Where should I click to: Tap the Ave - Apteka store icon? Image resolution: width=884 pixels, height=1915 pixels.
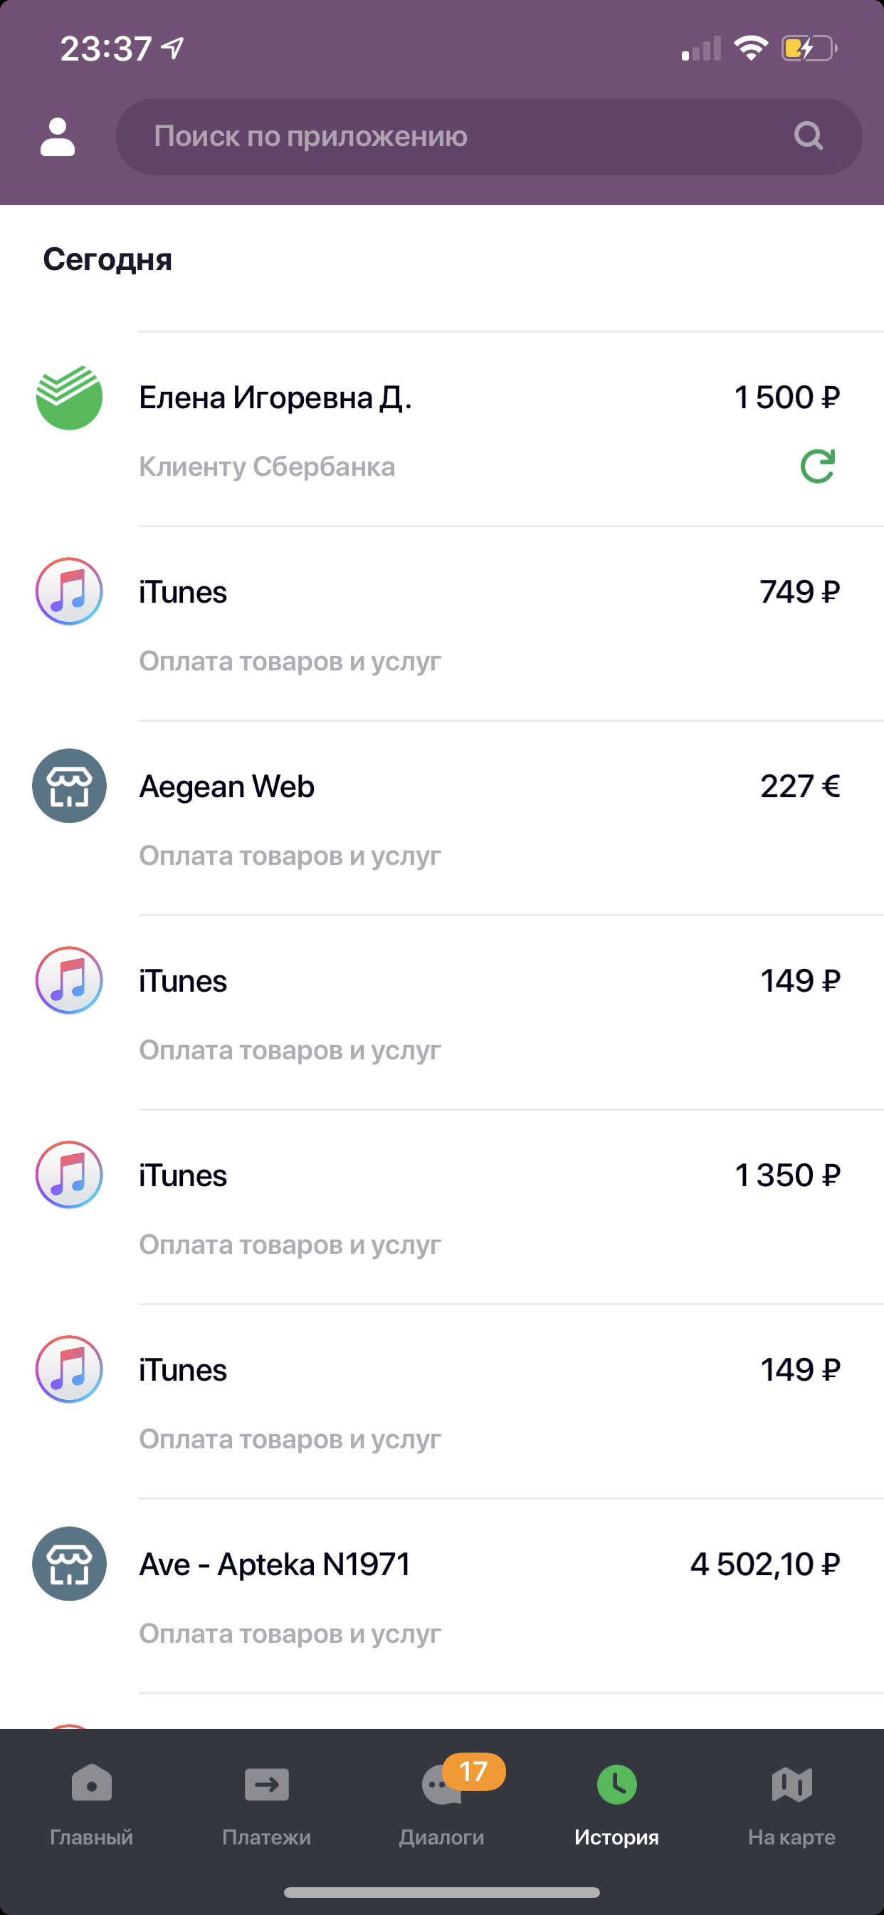click(69, 1564)
